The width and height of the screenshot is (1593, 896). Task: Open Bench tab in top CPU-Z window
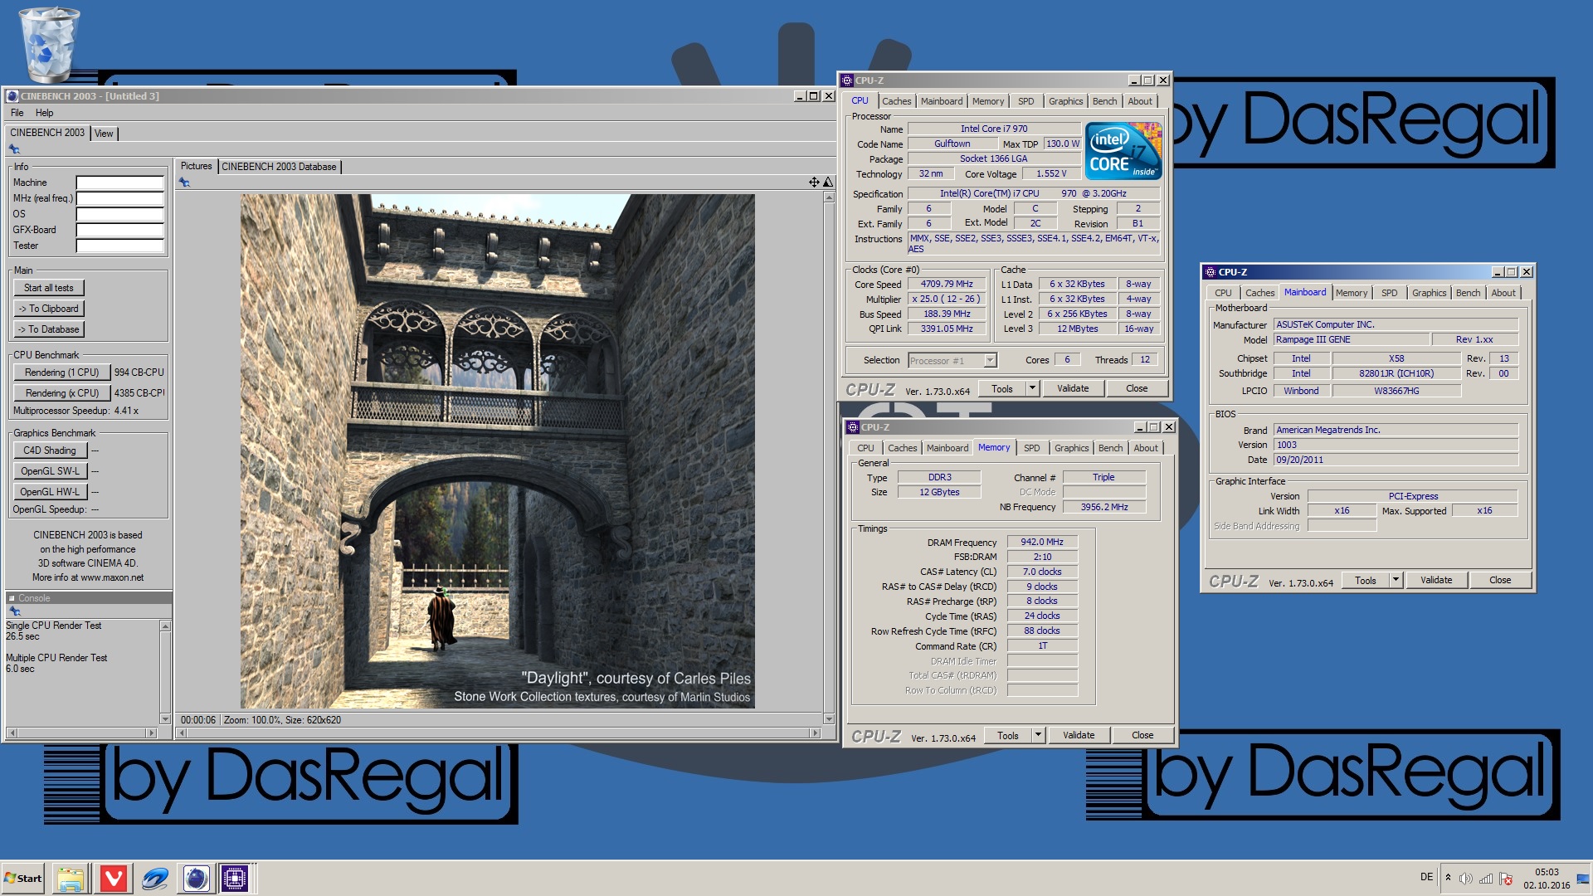[1104, 101]
